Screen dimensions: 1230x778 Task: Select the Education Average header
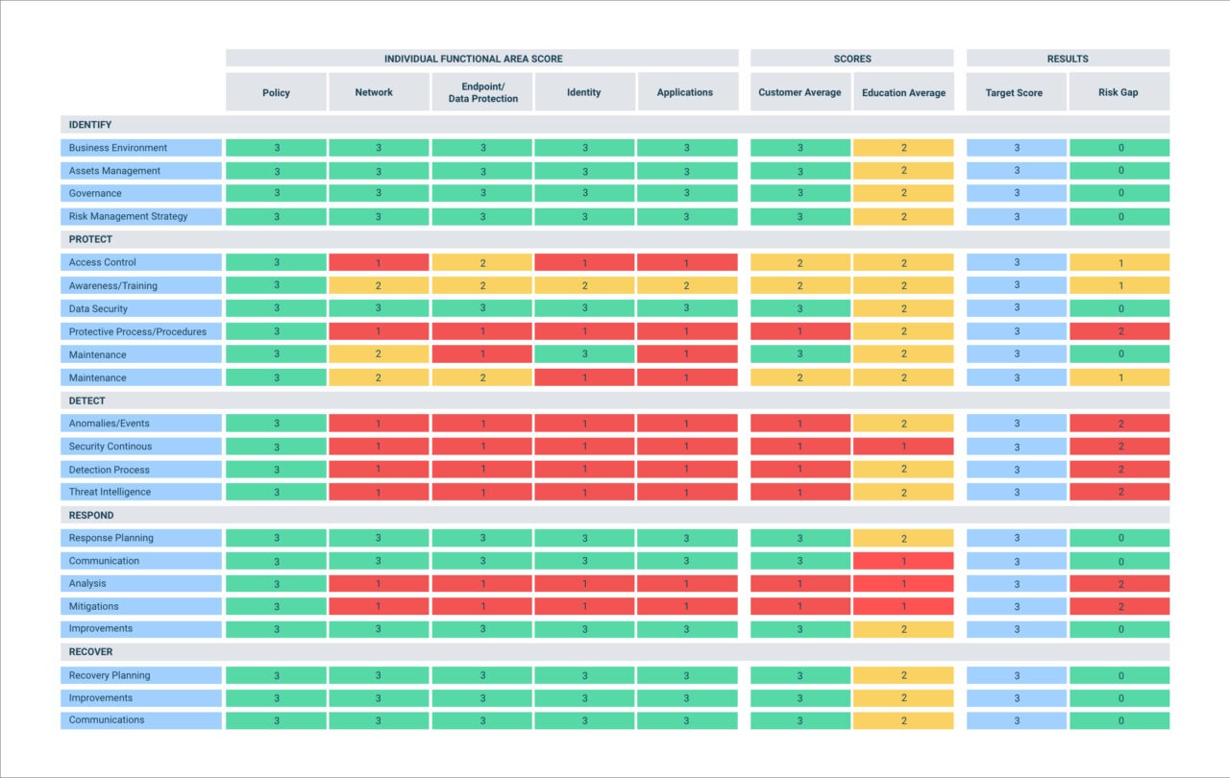(x=903, y=92)
